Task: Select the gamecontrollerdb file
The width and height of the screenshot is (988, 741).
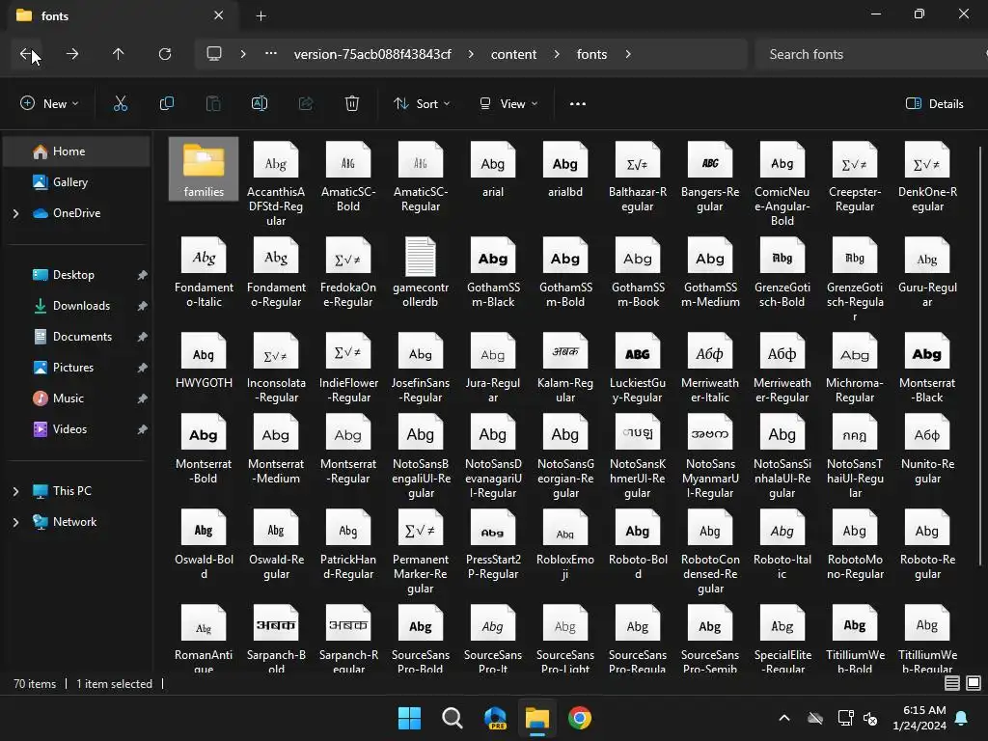Action: coord(421,272)
